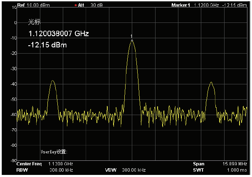Image resolution: width=252 pixels, height=177 pixels.
Task: Select the 1.120038007 GHz frequency readout
Action: tap(59, 34)
